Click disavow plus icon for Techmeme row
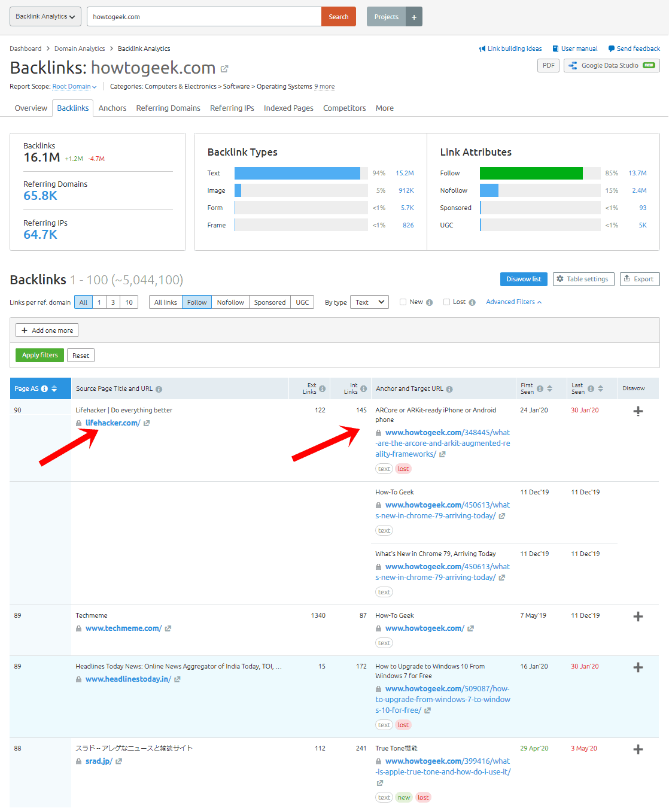Screen dimensions: 669x808 tap(638, 616)
